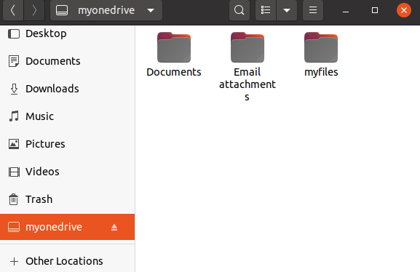Select the Email attachments folder icon
Image resolution: width=420 pixels, height=272 pixels.
[x=247, y=47]
